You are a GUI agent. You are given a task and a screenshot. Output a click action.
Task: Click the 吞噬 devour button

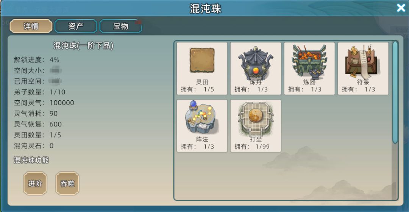coord(67,183)
